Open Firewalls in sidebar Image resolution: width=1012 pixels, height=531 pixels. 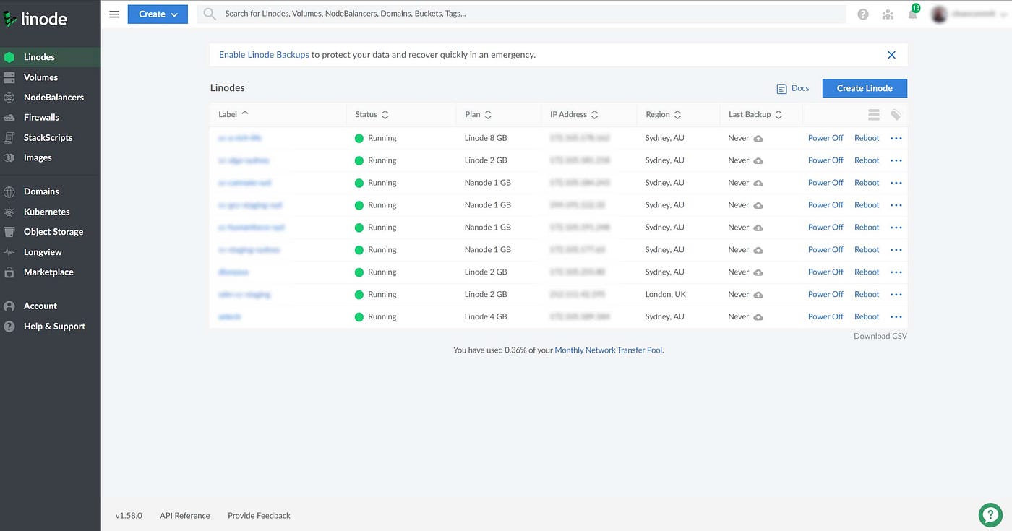pyautogui.click(x=51, y=117)
